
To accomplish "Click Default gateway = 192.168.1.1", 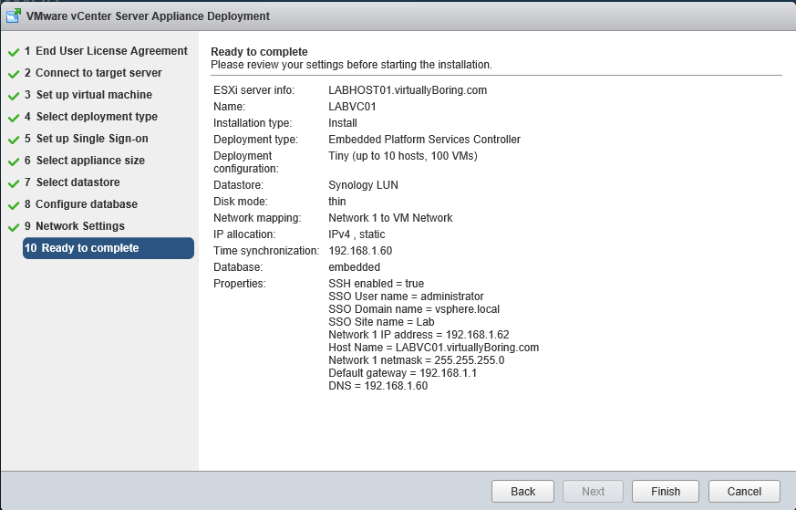I will click(403, 373).
